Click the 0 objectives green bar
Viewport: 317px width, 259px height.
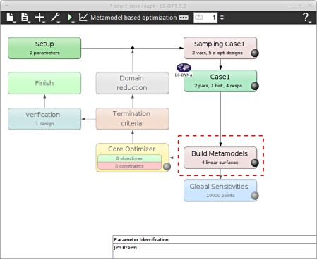[x=129, y=158]
